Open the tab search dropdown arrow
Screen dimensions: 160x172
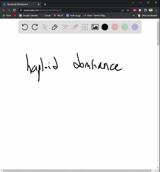133,2
